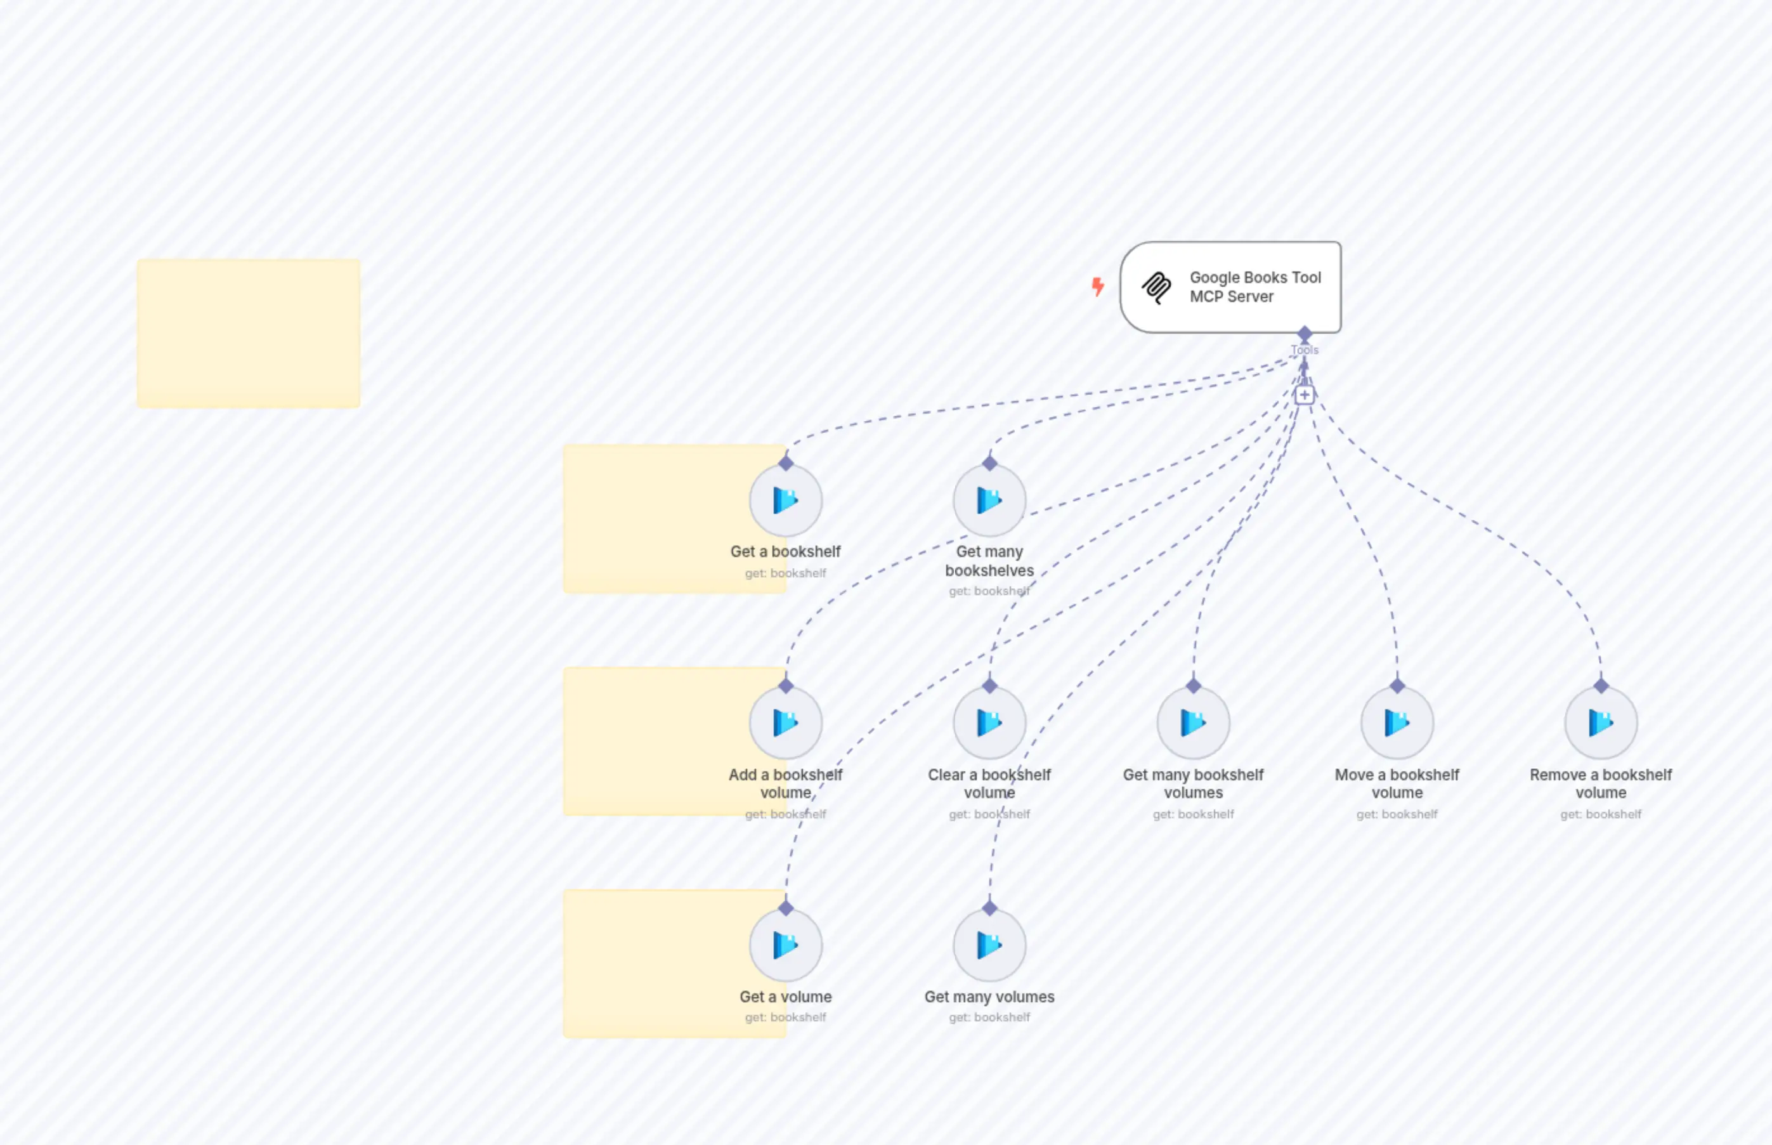Select the Remove a bookshelf volume node icon

click(x=1600, y=722)
